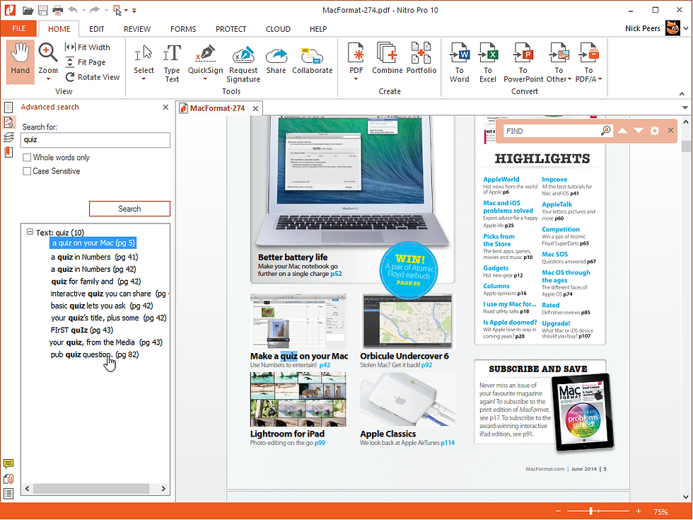693x520 pixels.
Task: Enable Case Sensitive checkbox
Action: point(27,171)
